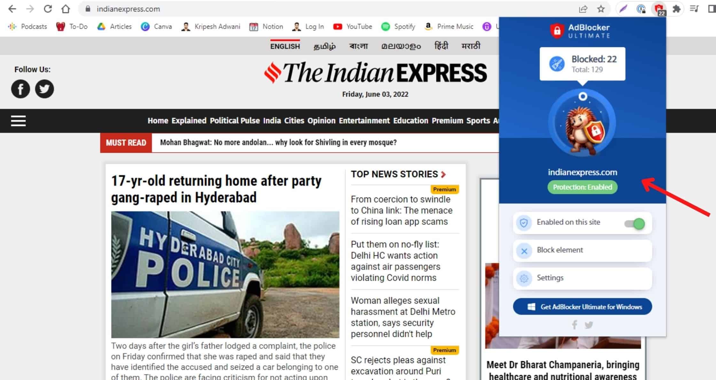Switch to the हिंदी language tab
The image size is (716, 380).
click(441, 46)
